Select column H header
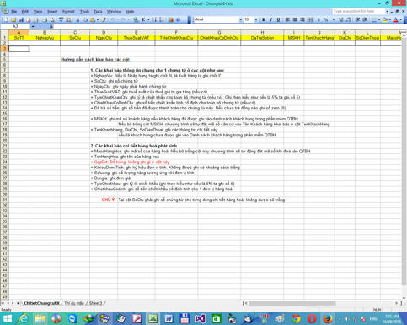 (262, 32)
